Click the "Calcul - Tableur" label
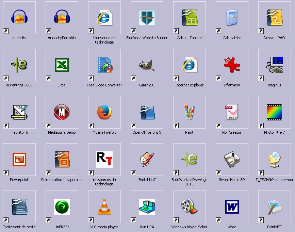Screen dimensions: 295x232 [x=189, y=38]
